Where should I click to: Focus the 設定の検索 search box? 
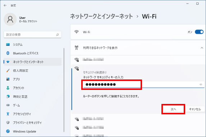tap(32, 35)
